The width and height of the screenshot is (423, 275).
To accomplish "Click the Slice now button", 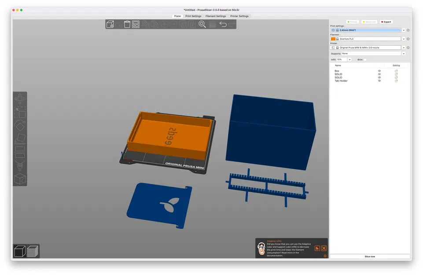I will click(370, 257).
